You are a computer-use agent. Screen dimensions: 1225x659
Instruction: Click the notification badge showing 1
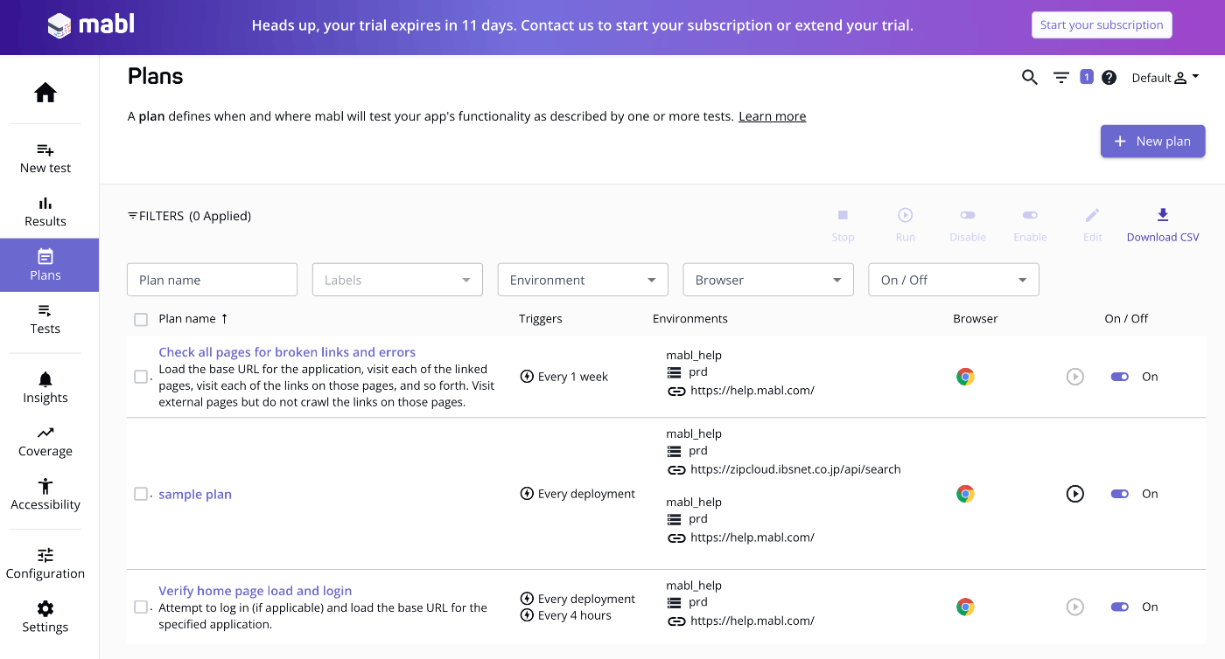(1087, 77)
